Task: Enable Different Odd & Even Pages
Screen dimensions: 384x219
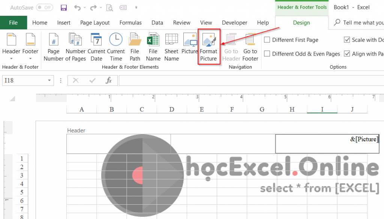Action: (268, 54)
